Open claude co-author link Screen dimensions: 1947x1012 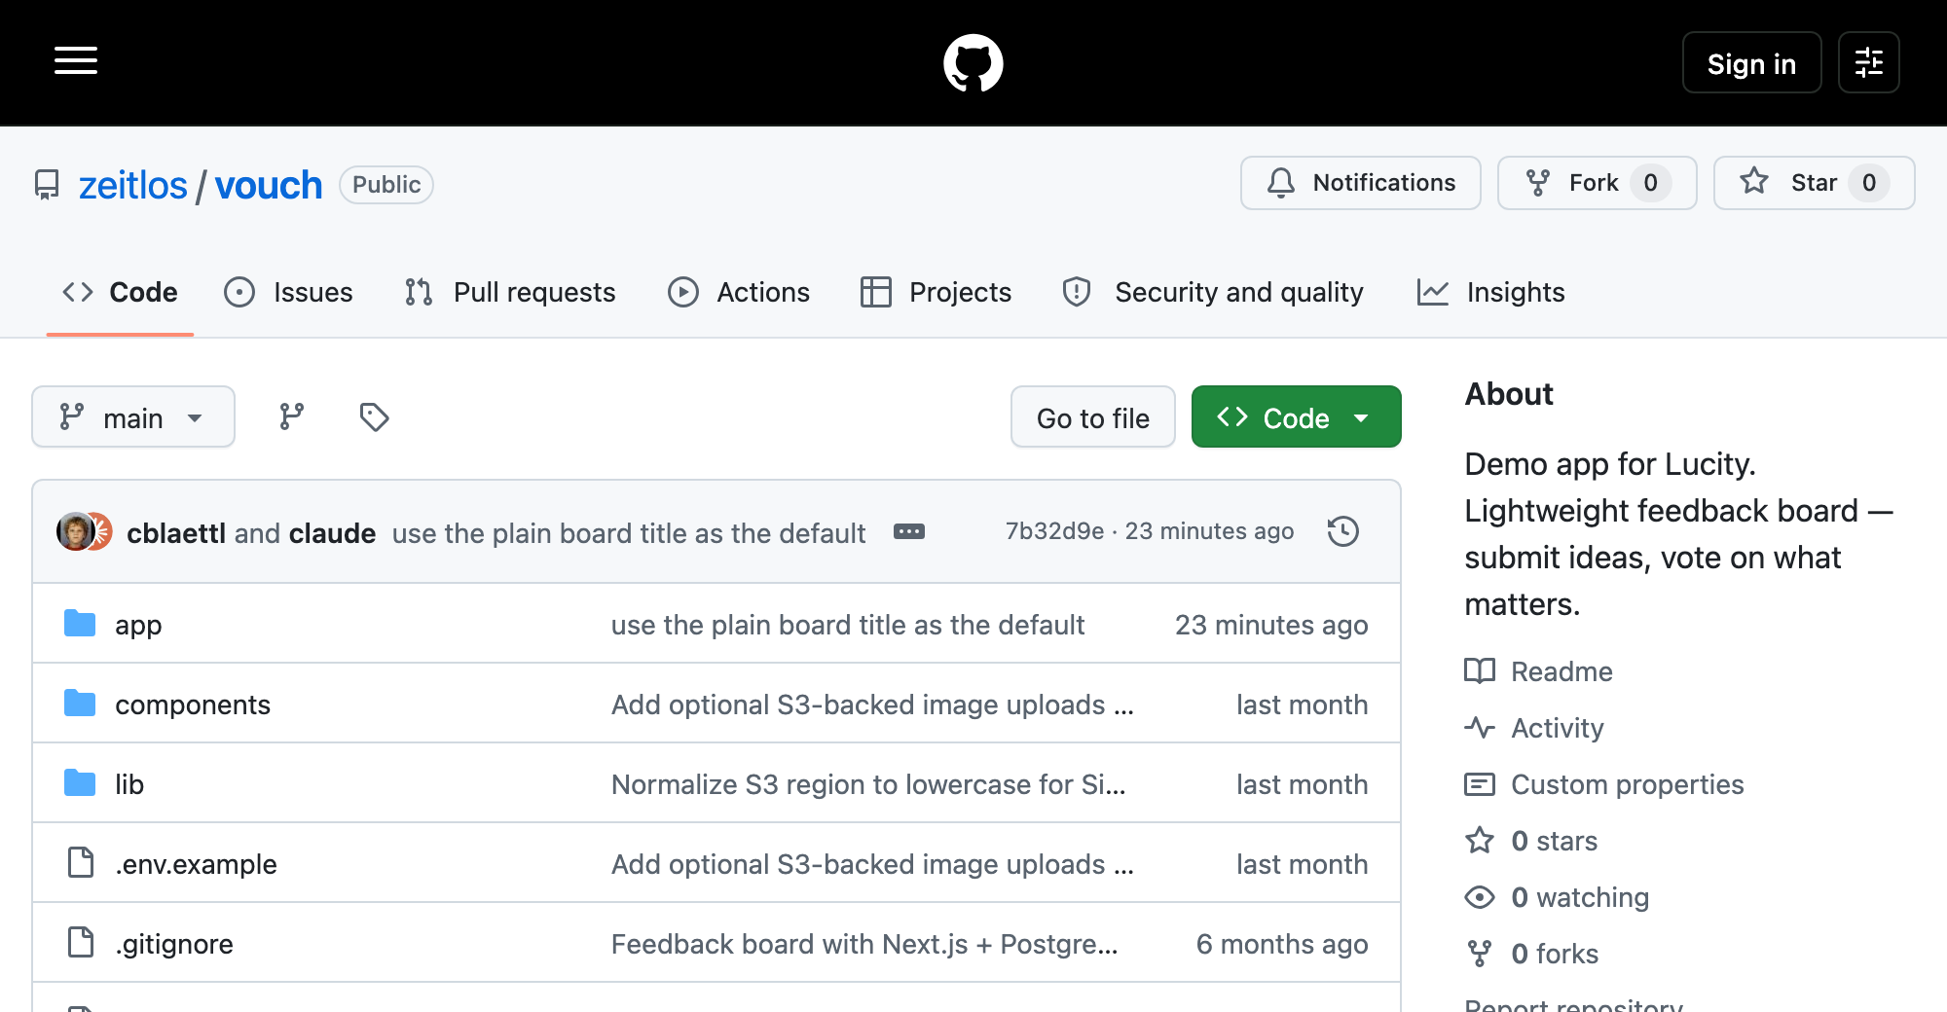click(332, 533)
